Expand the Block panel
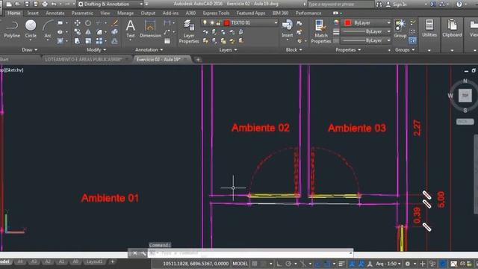The height and width of the screenshot is (269, 478). click(294, 50)
